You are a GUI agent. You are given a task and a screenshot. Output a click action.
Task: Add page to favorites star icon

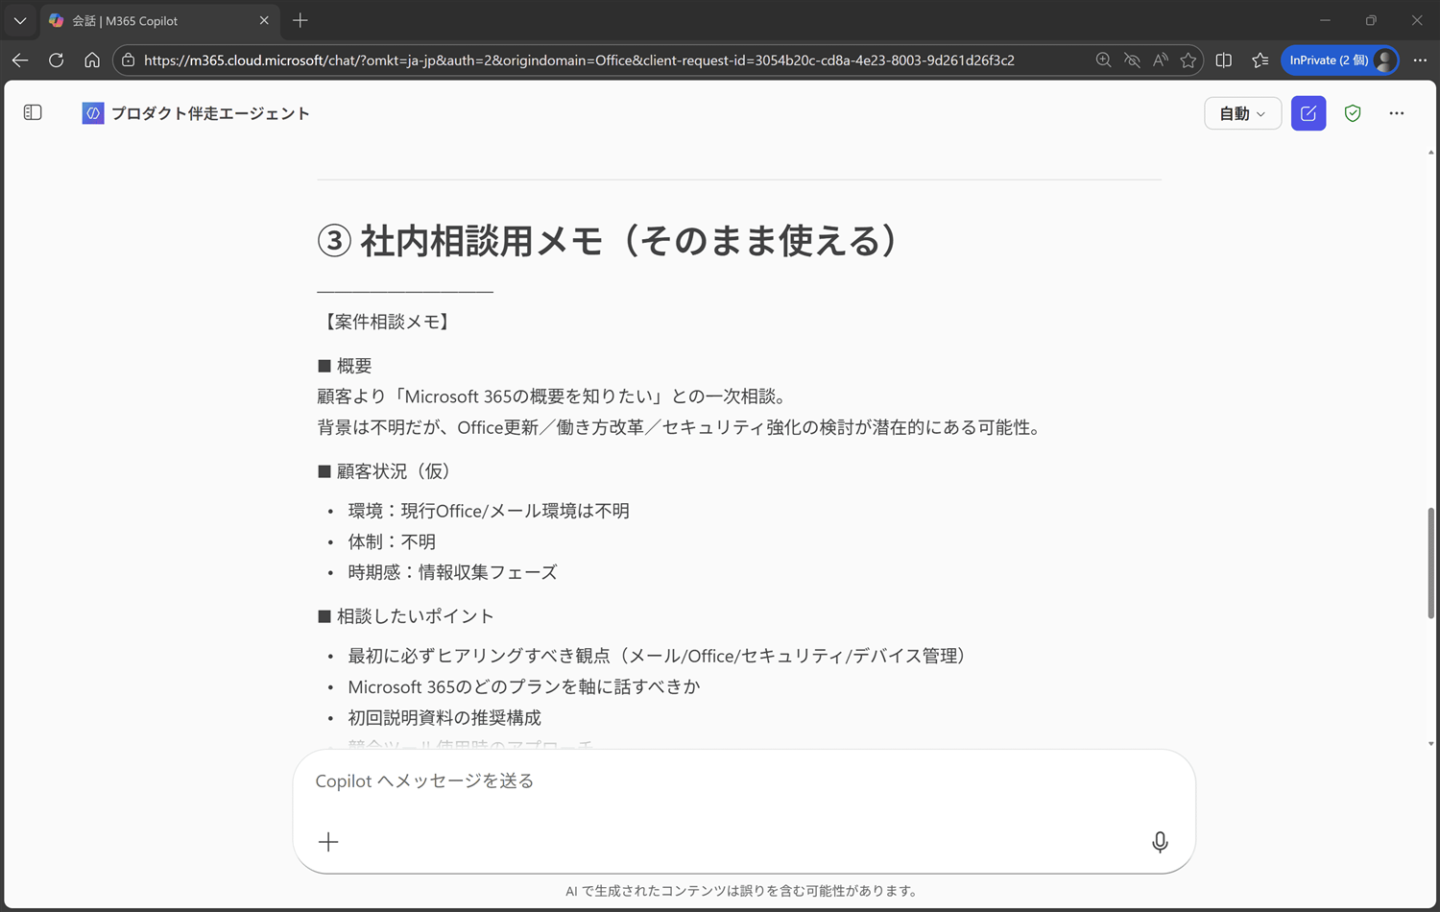tap(1188, 60)
